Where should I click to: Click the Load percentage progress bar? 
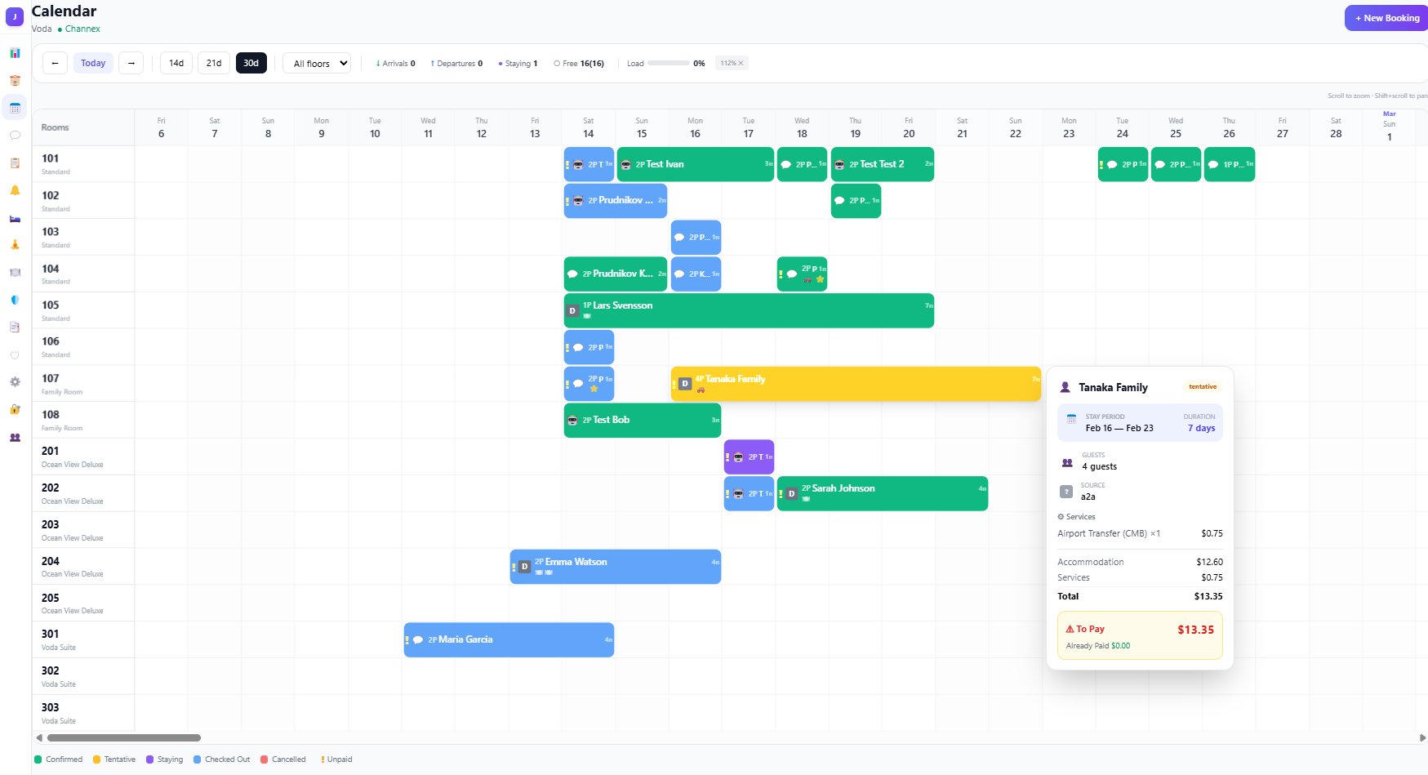(x=670, y=63)
